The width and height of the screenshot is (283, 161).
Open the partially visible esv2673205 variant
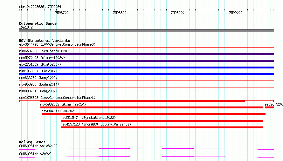tap(274, 104)
